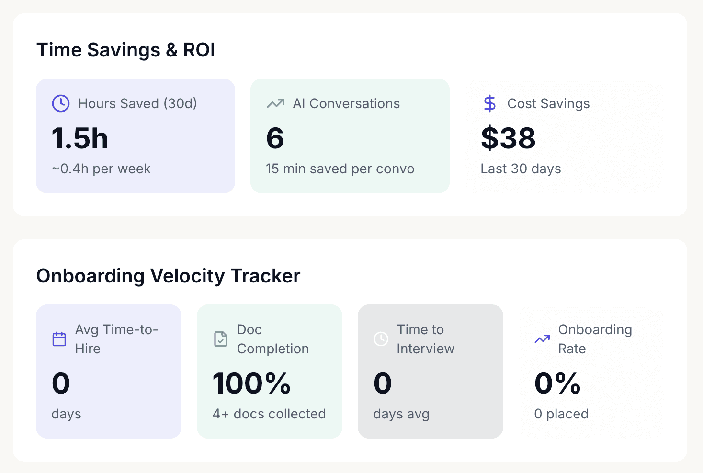Click the dollar sign icon on Cost Savings card

(489, 103)
